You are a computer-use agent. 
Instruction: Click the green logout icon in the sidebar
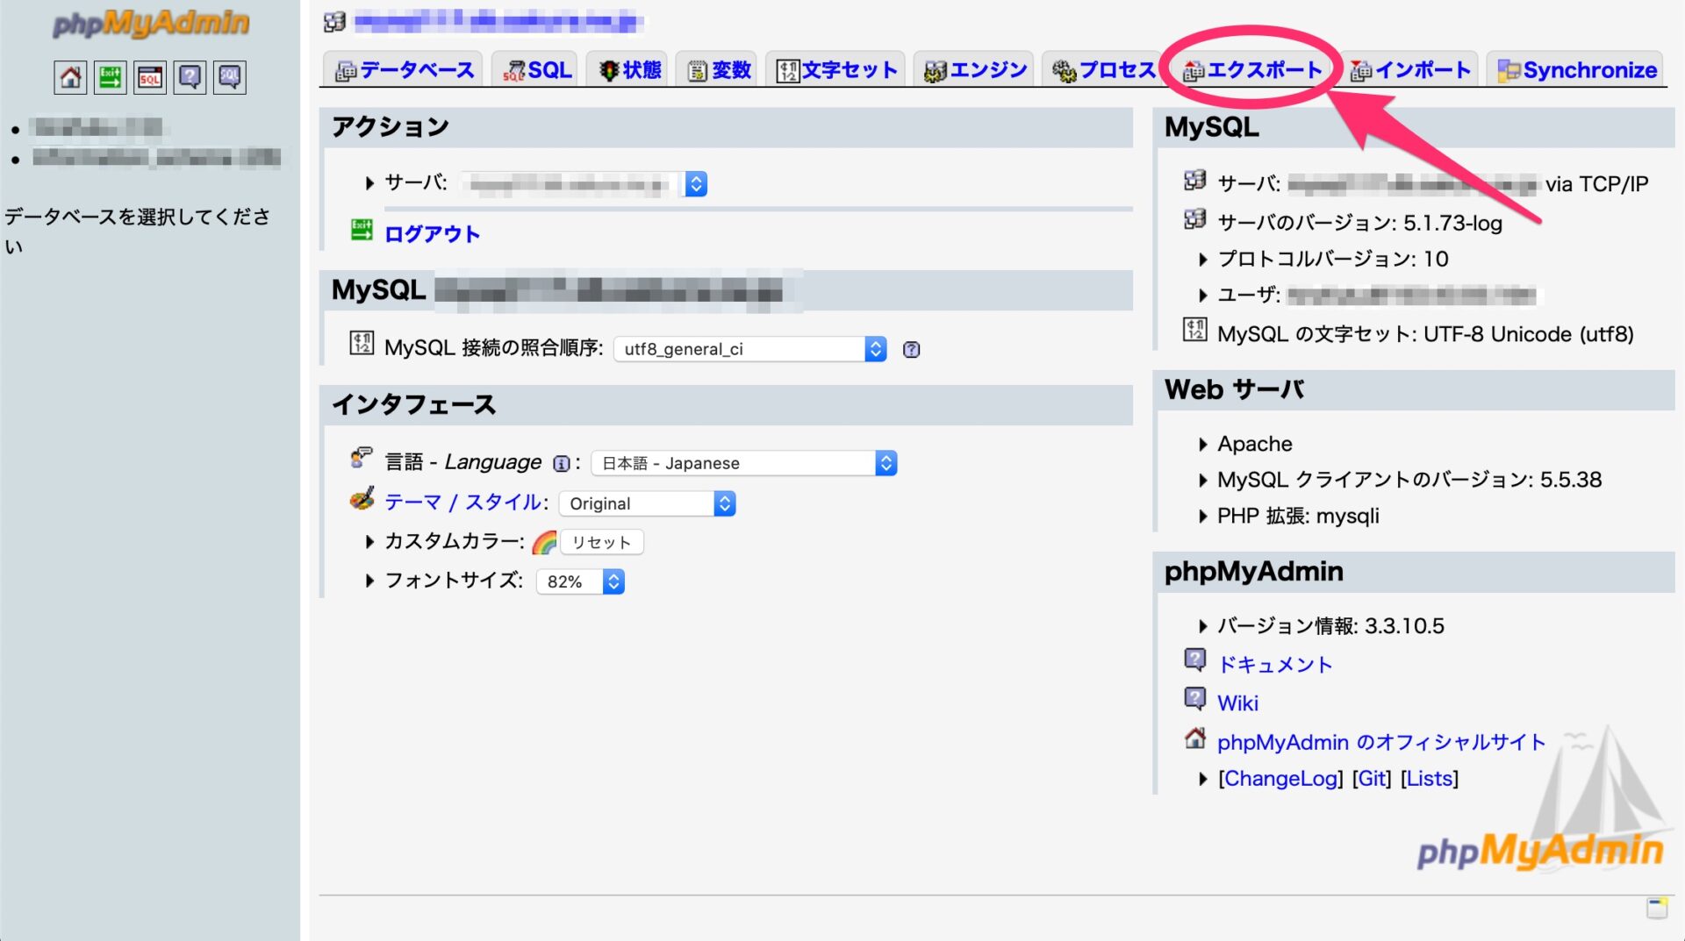click(111, 77)
